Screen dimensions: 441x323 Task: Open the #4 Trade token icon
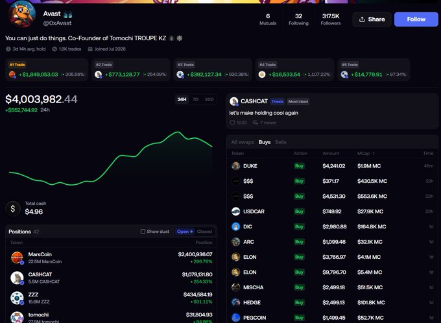point(262,75)
